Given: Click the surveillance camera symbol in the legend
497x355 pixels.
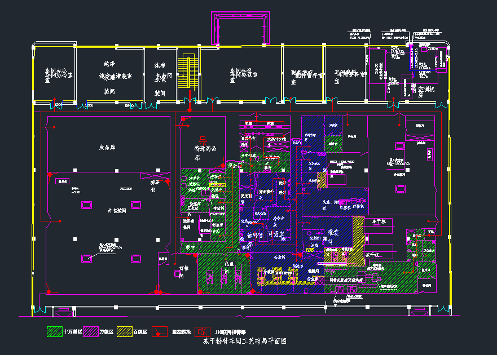Looking at the screenshot, I should 160,332.
